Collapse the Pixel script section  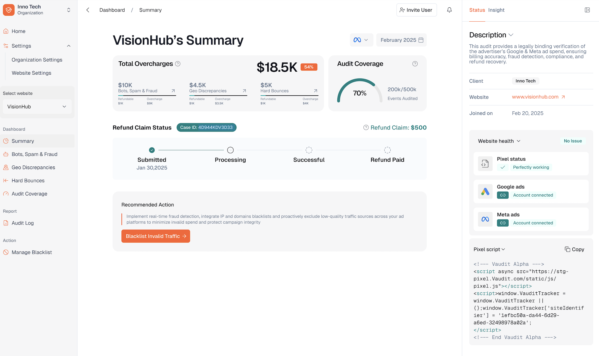(x=503, y=249)
